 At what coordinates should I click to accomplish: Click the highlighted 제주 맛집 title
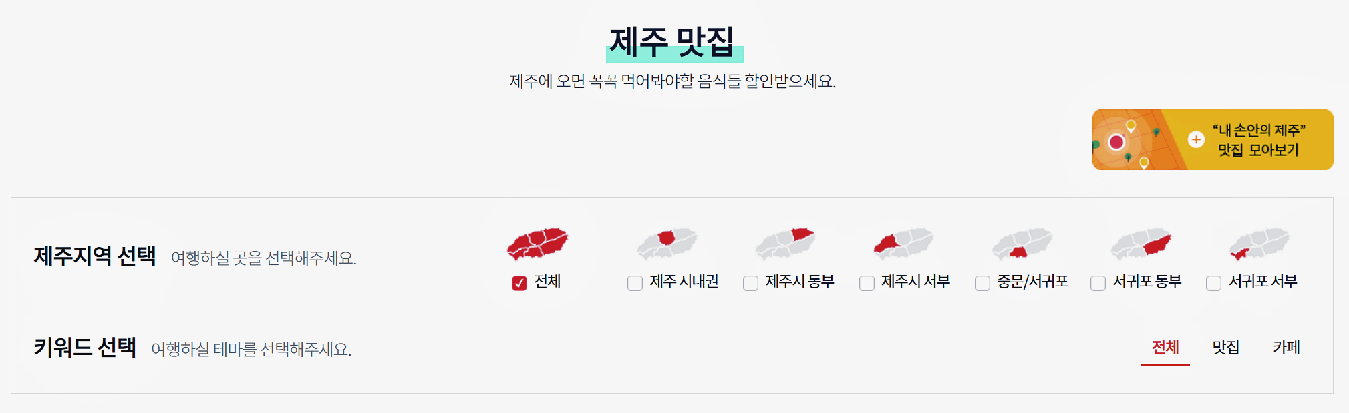[x=675, y=41]
